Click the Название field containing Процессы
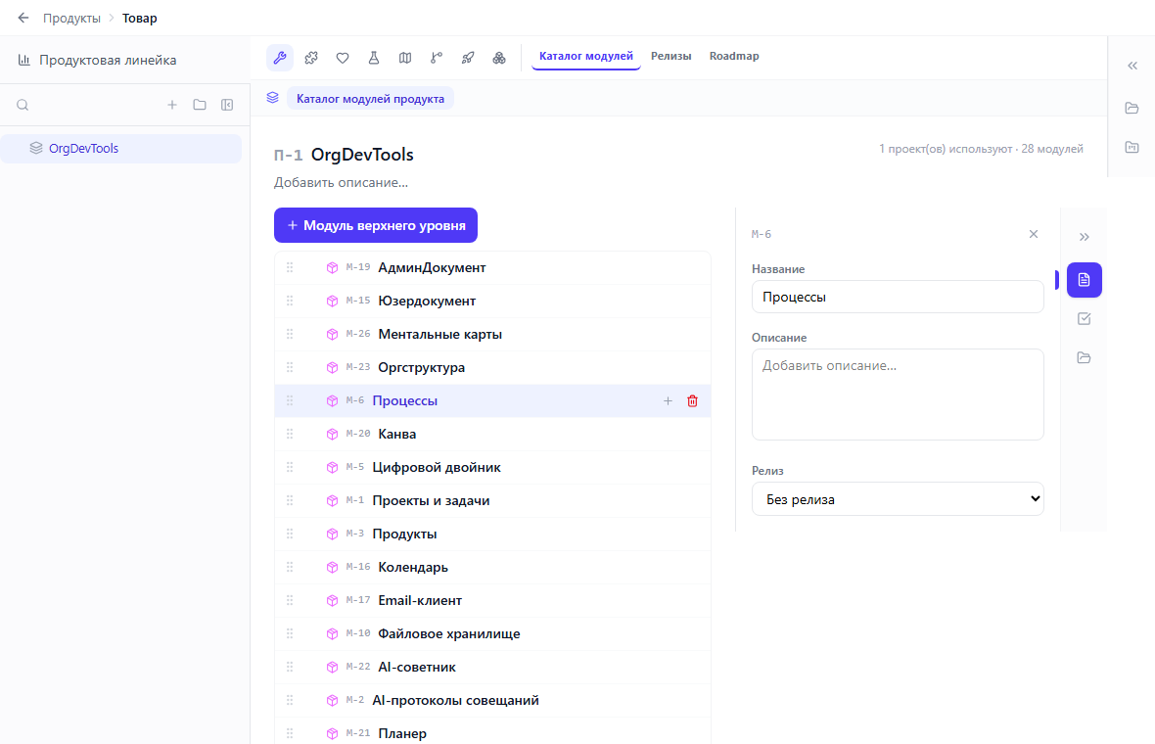The width and height of the screenshot is (1155, 744). 898,297
